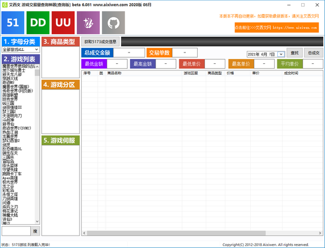
Task: Click the 总成交 button
Action: tap(313, 53)
